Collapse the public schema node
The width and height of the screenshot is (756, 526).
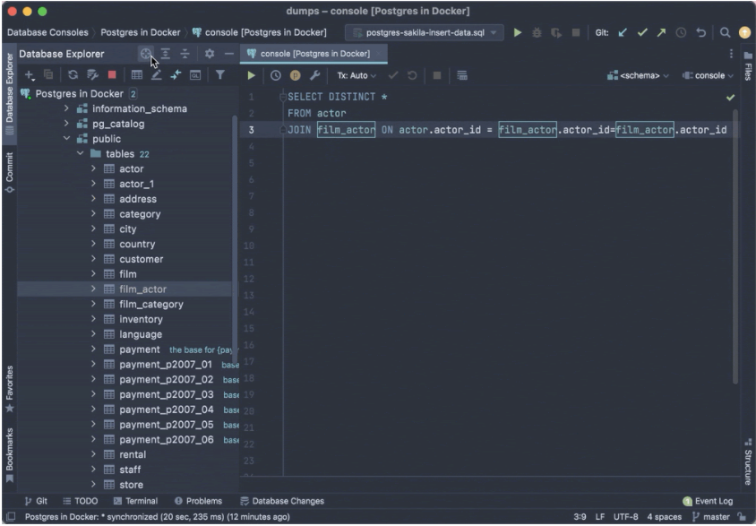[66, 139]
